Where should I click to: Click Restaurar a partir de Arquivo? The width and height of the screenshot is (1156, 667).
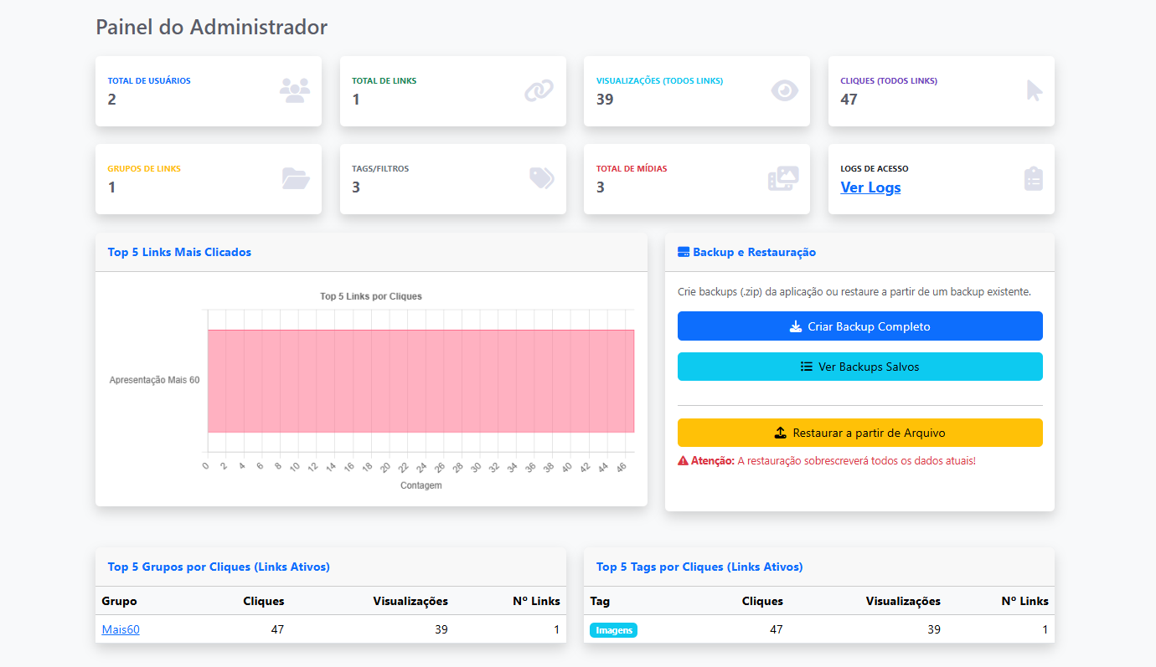point(859,432)
